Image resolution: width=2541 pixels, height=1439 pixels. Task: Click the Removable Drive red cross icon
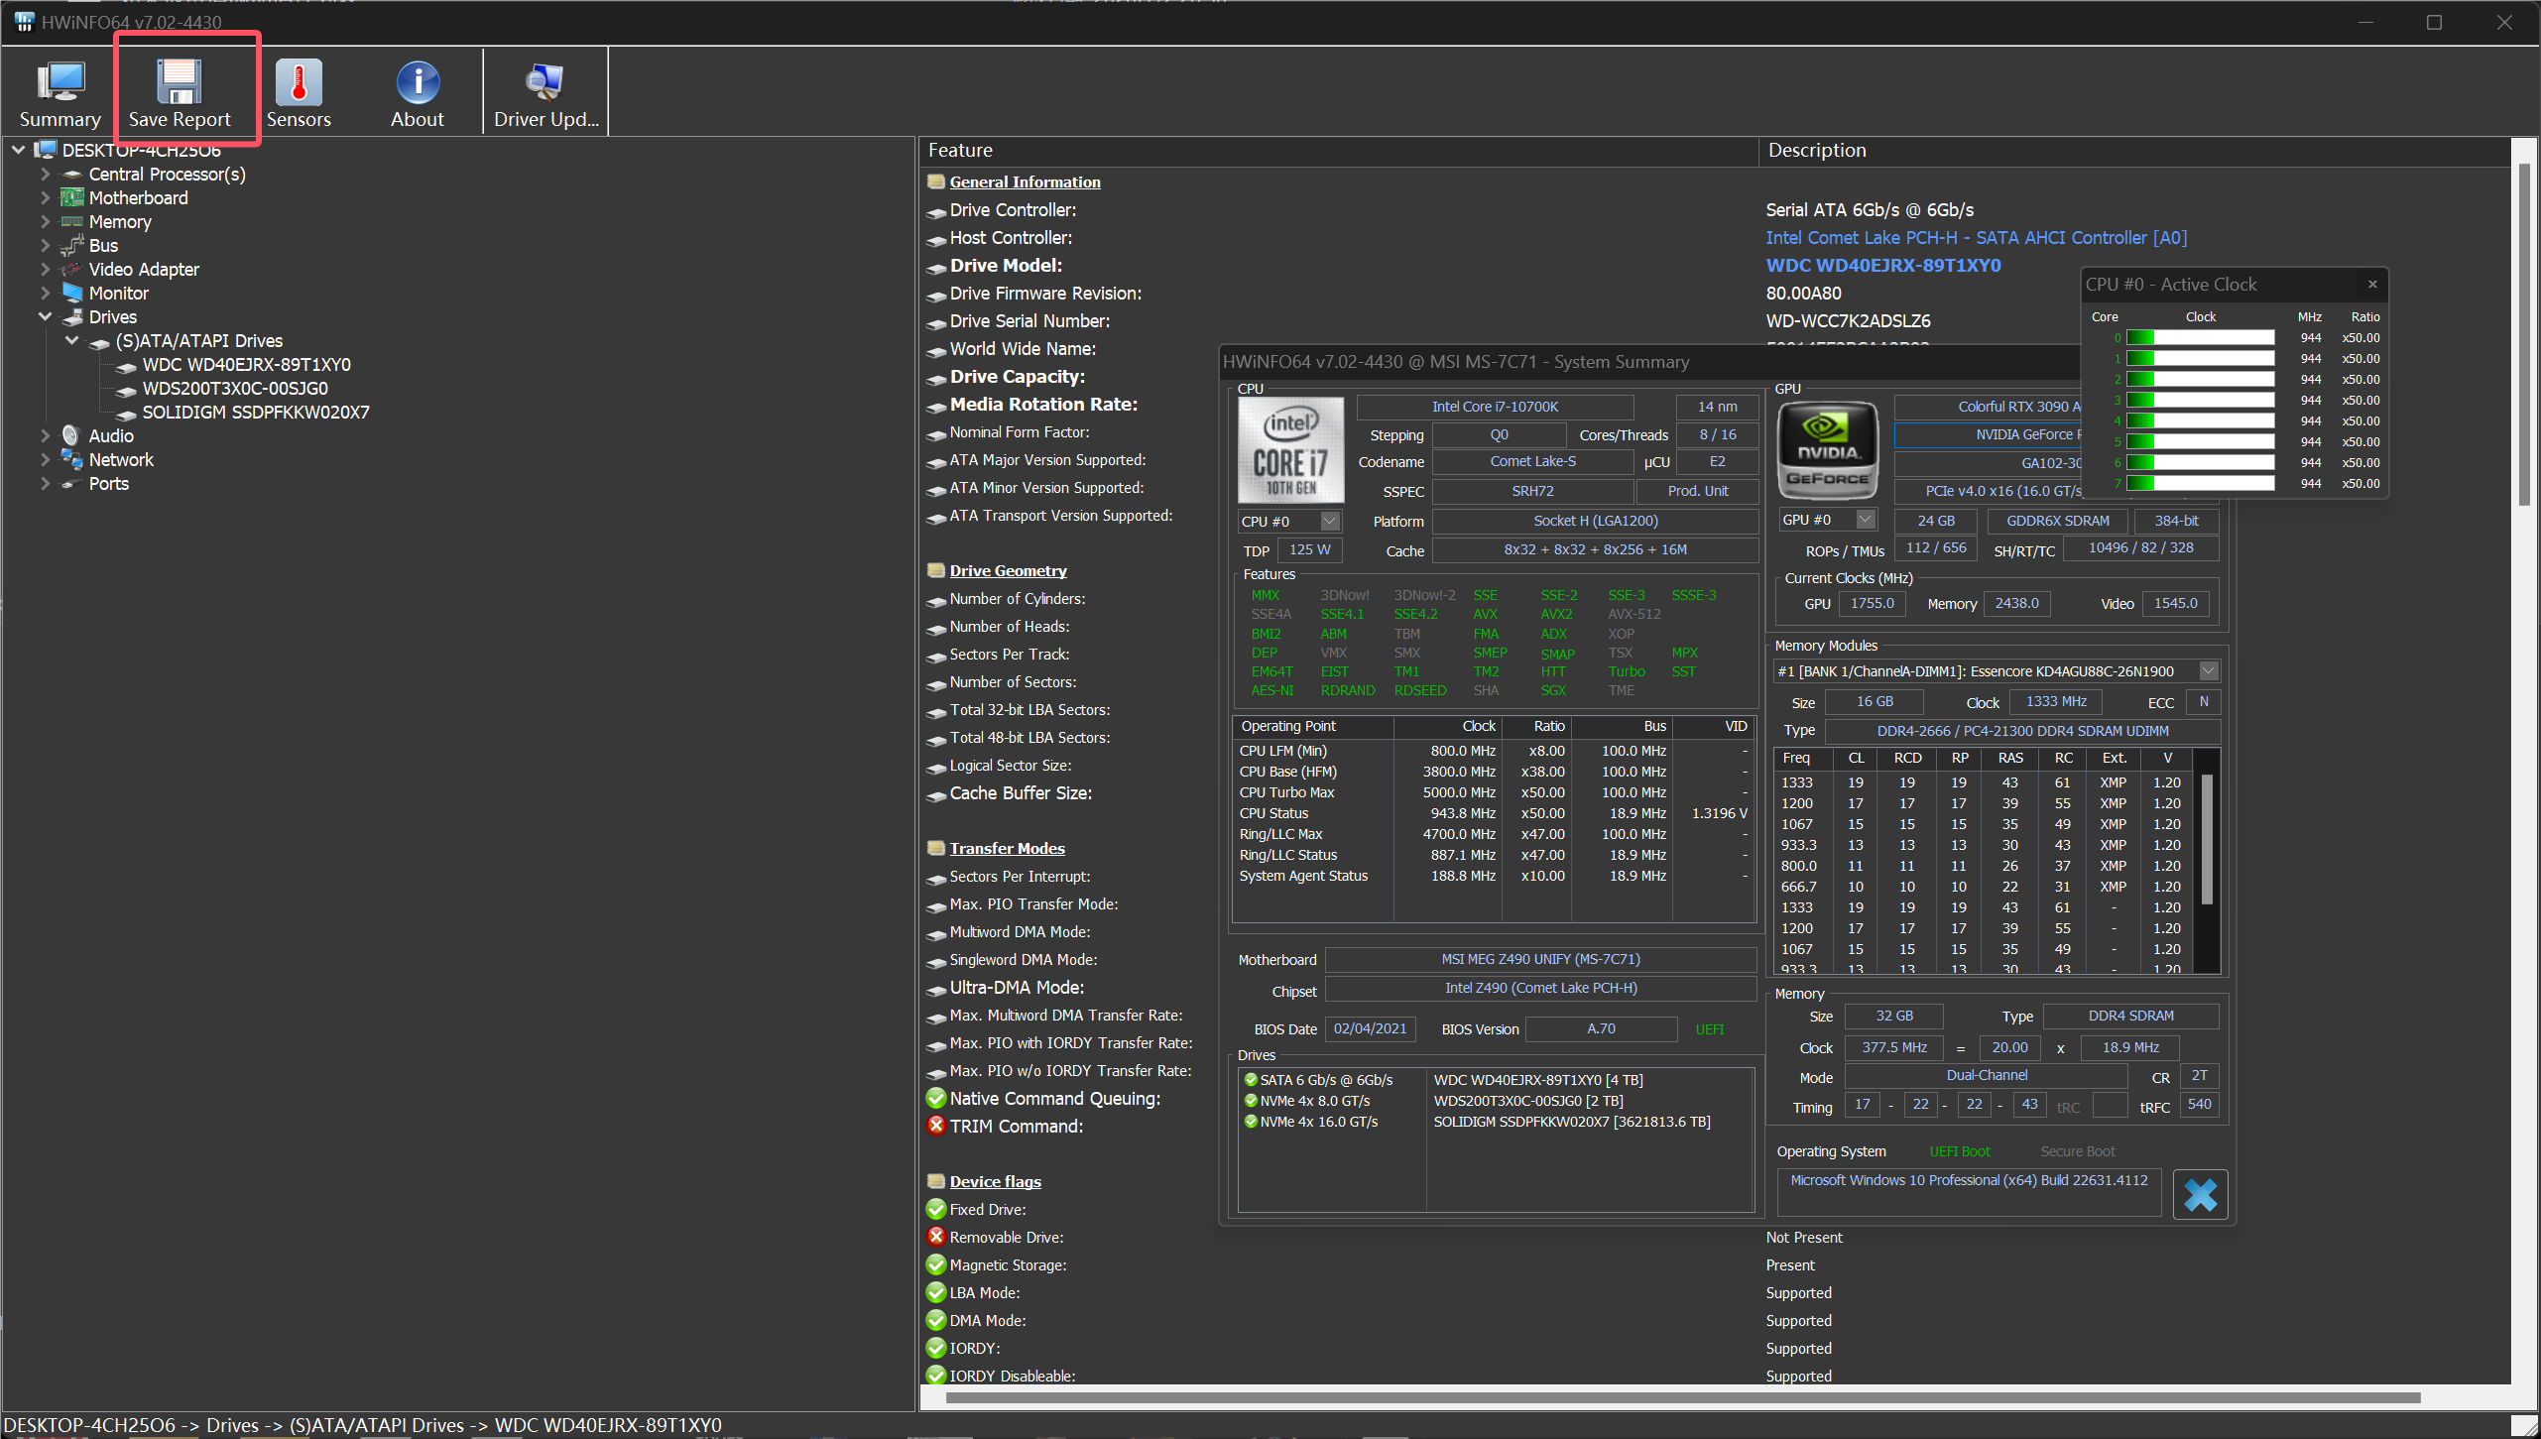tap(935, 1237)
